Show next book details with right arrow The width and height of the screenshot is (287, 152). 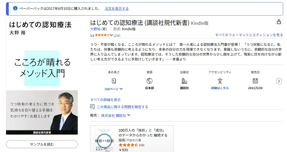point(279,81)
